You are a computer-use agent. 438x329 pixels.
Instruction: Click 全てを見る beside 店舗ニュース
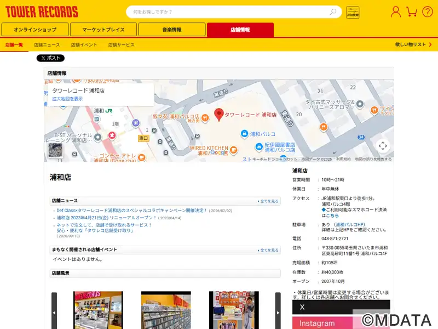[x=268, y=201]
